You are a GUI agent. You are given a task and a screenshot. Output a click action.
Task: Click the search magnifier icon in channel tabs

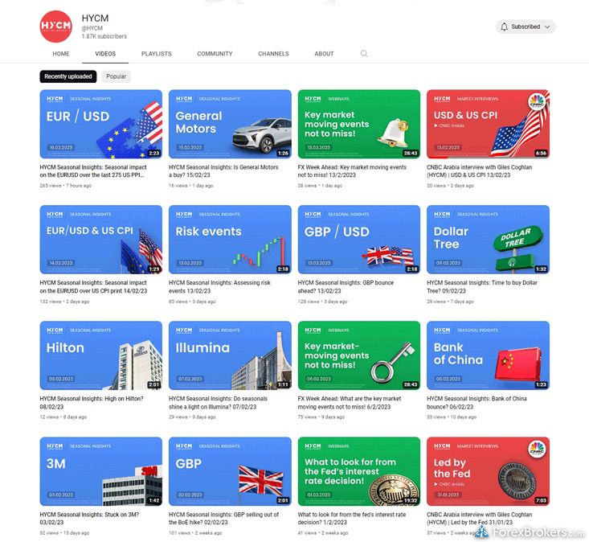pos(364,54)
